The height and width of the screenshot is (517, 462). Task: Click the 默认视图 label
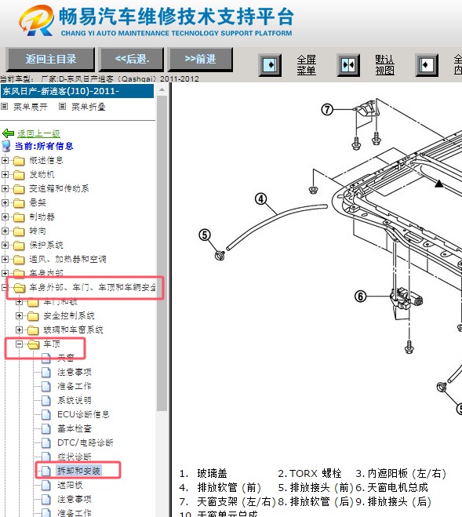coord(384,65)
